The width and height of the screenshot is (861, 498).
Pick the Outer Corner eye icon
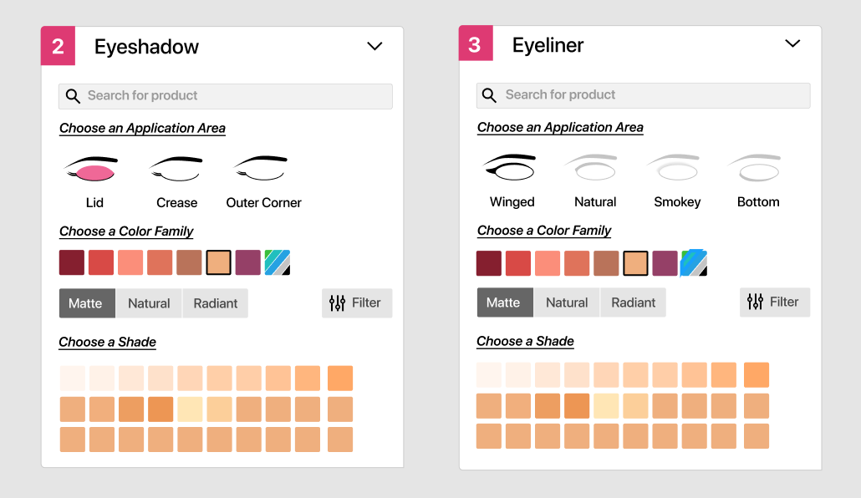(x=262, y=170)
